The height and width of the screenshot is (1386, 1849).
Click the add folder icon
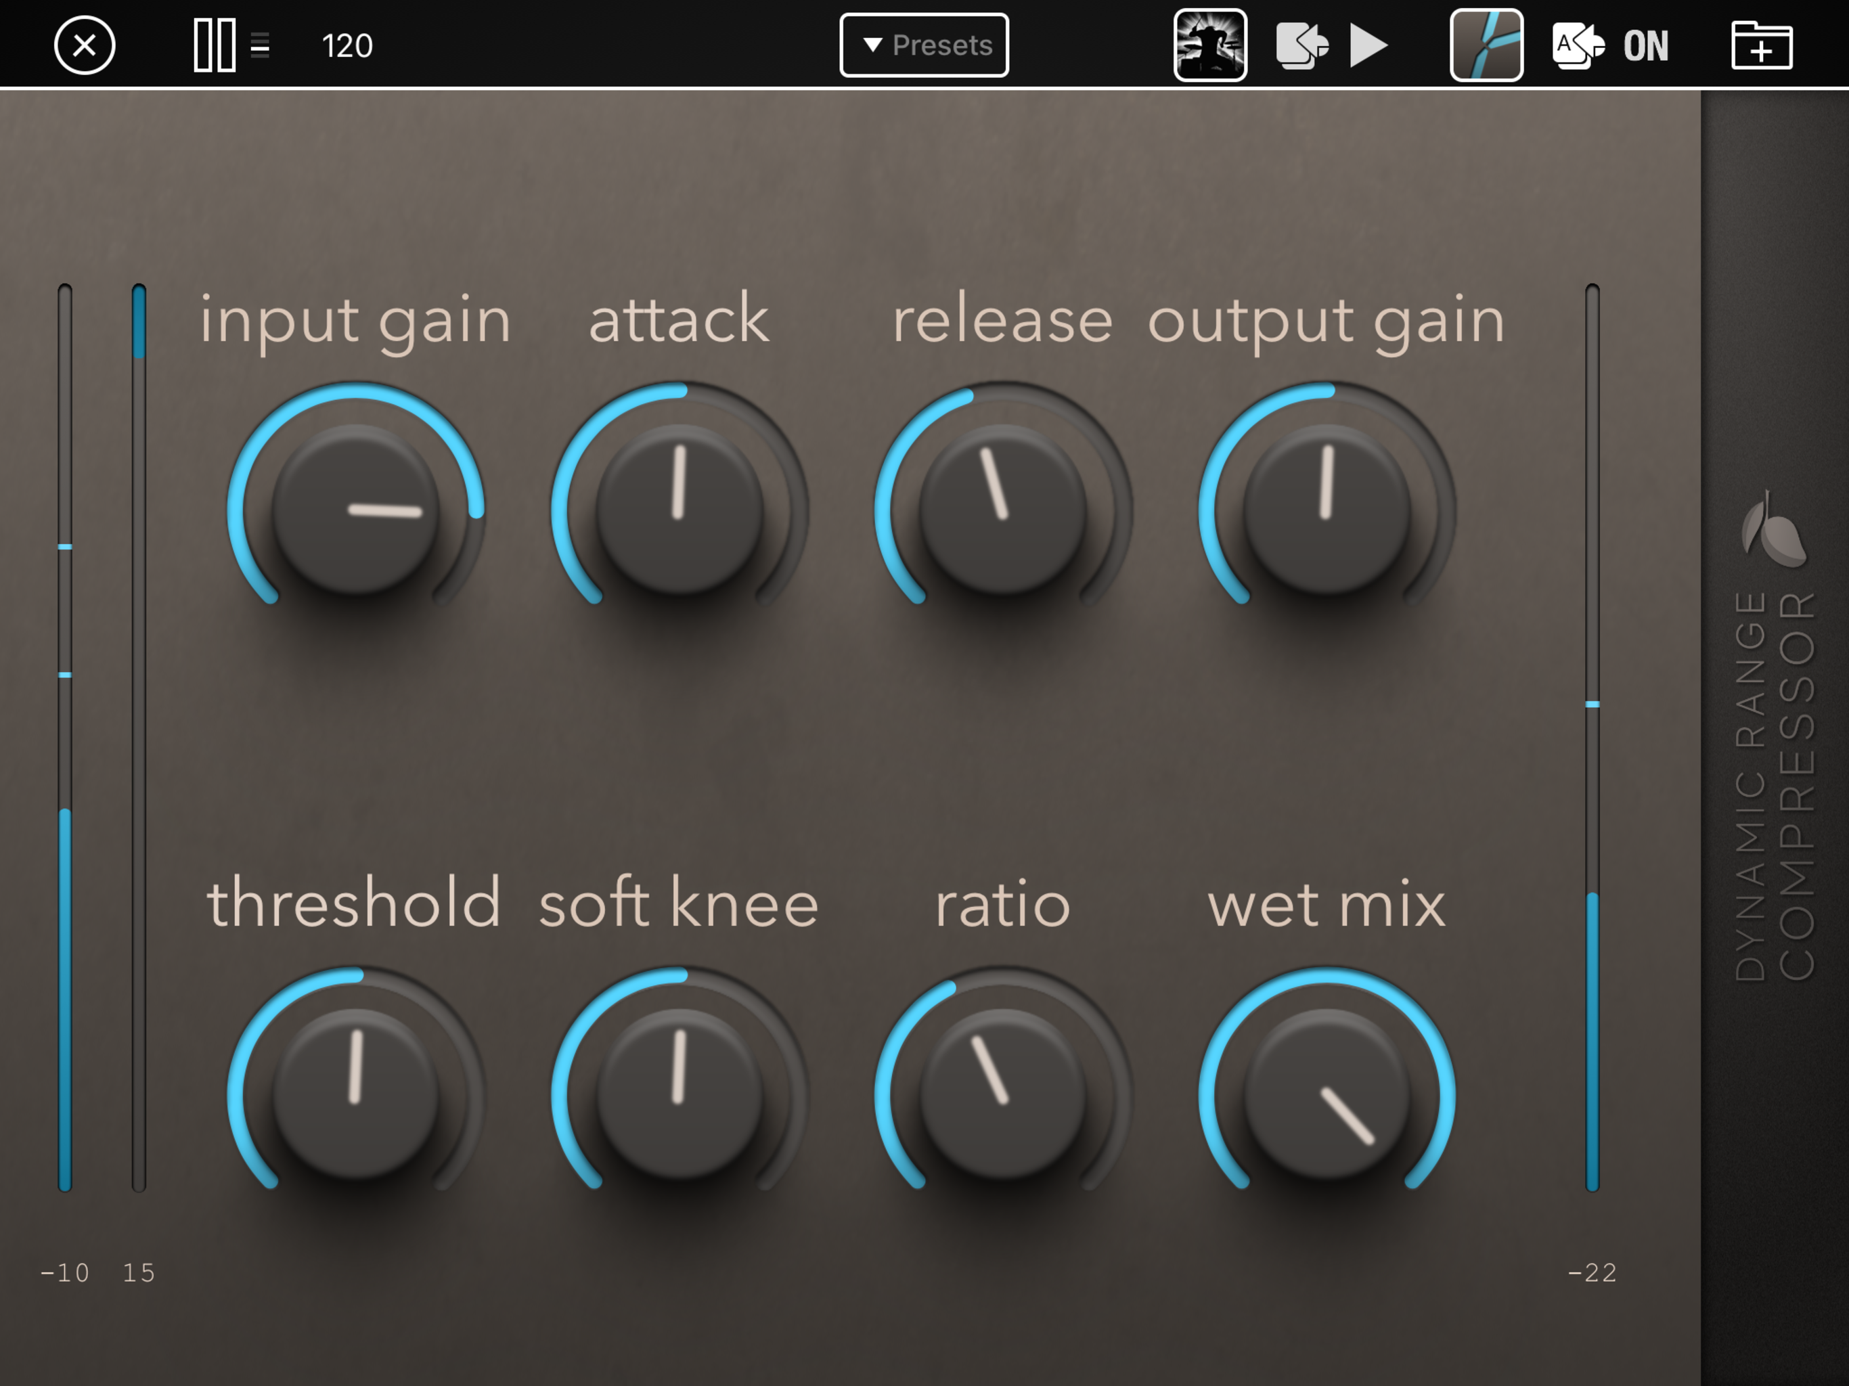[1760, 45]
